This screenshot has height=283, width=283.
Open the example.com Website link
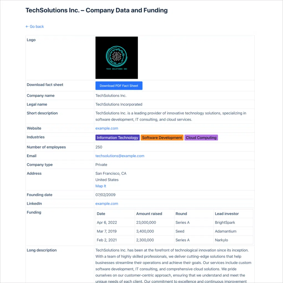(107, 128)
